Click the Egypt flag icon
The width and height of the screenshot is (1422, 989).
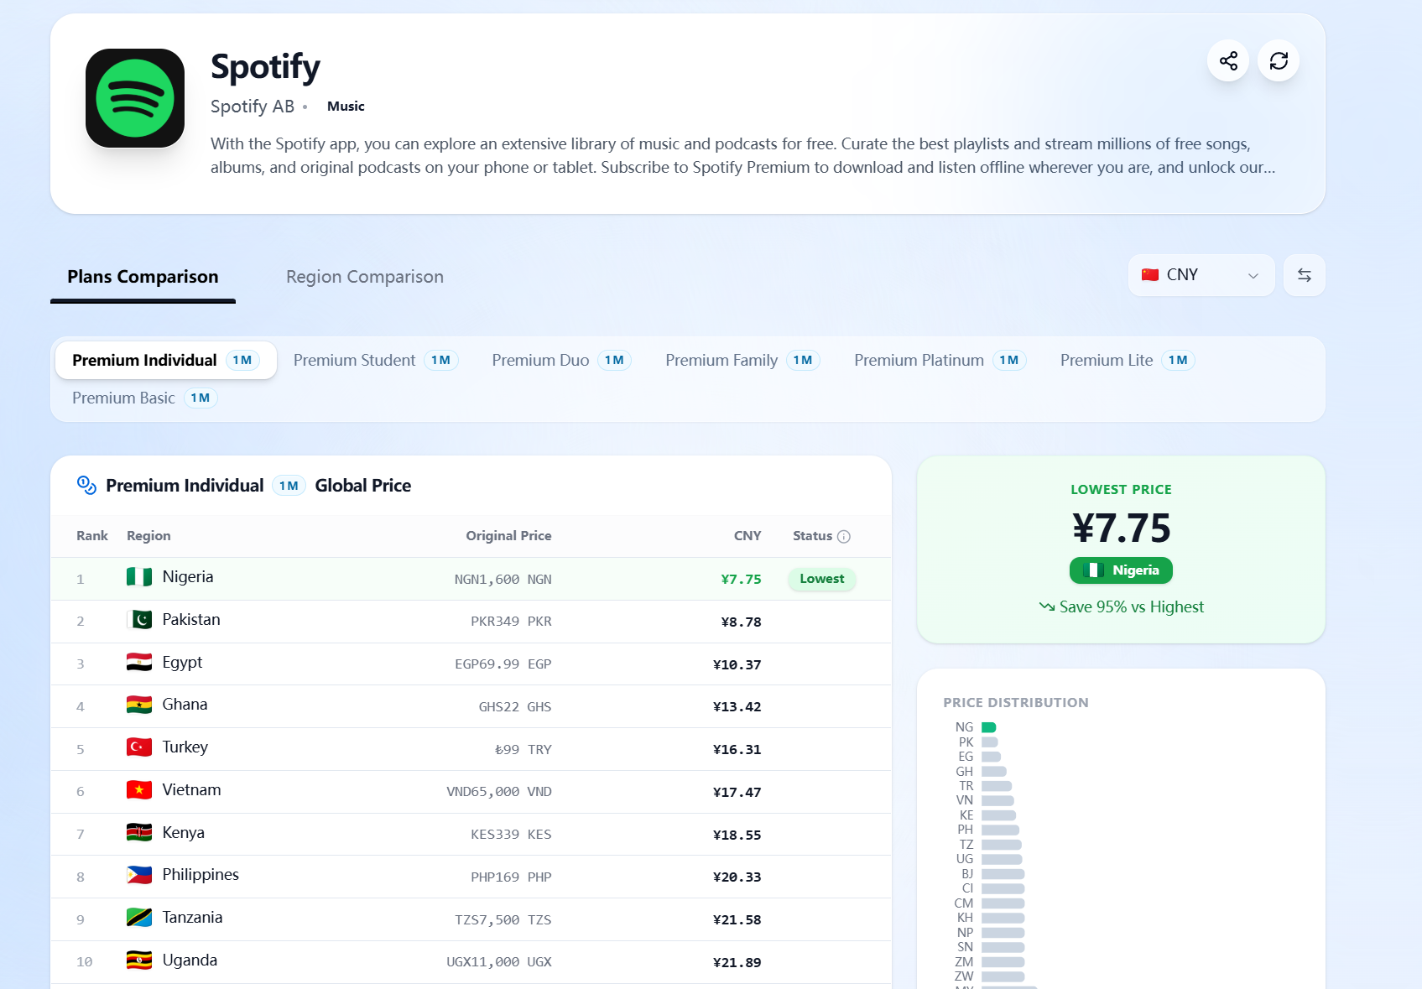[x=139, y=663]
